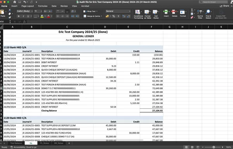The width and height of the screenshot is (233, 149).
Task: Open the Insert ribbon tab
Action: (x=14, y=6)
